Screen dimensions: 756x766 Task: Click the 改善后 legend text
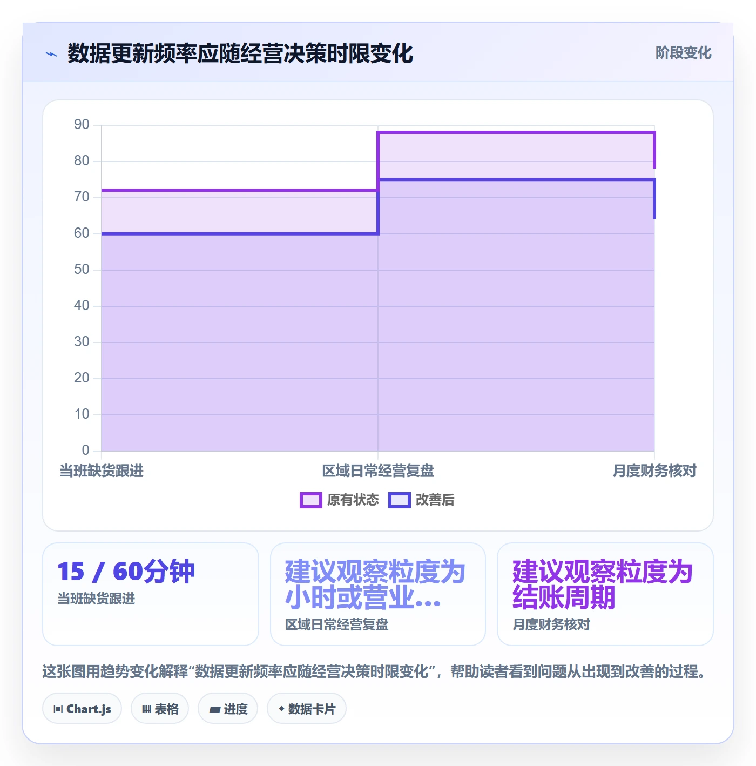435,500
